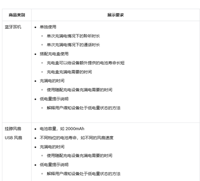
Task: Click the 搭配充电盒使用 bullet text
Action: click(x=54, y=54)
